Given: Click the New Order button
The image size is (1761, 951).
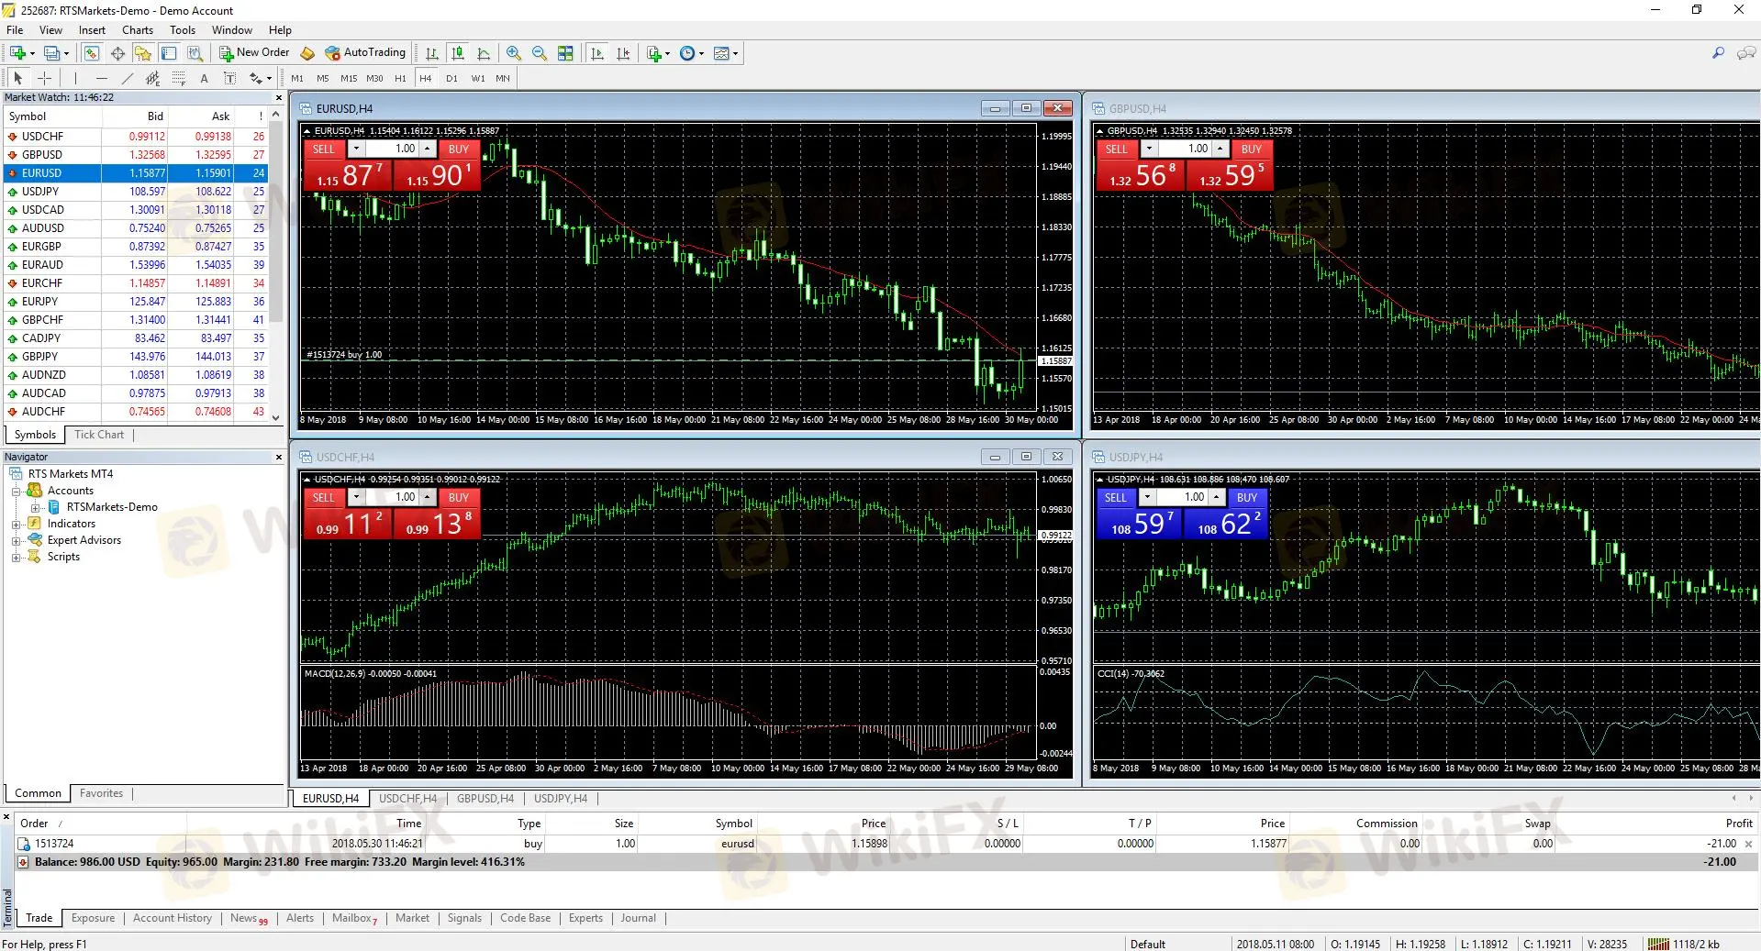Looking at the screenshot, I should [254, 53].
